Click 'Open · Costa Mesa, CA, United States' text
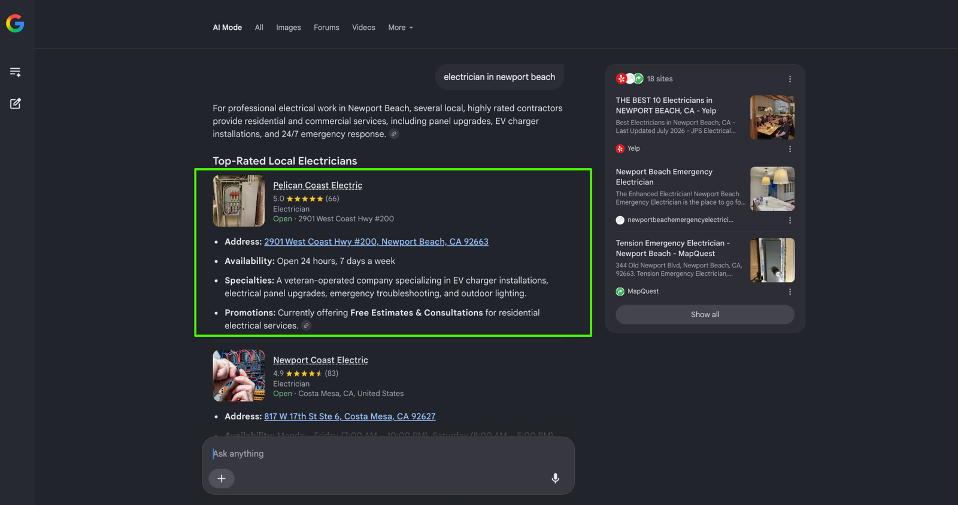Viewport: 958px width, 505px height. click(x=338, y=394)
